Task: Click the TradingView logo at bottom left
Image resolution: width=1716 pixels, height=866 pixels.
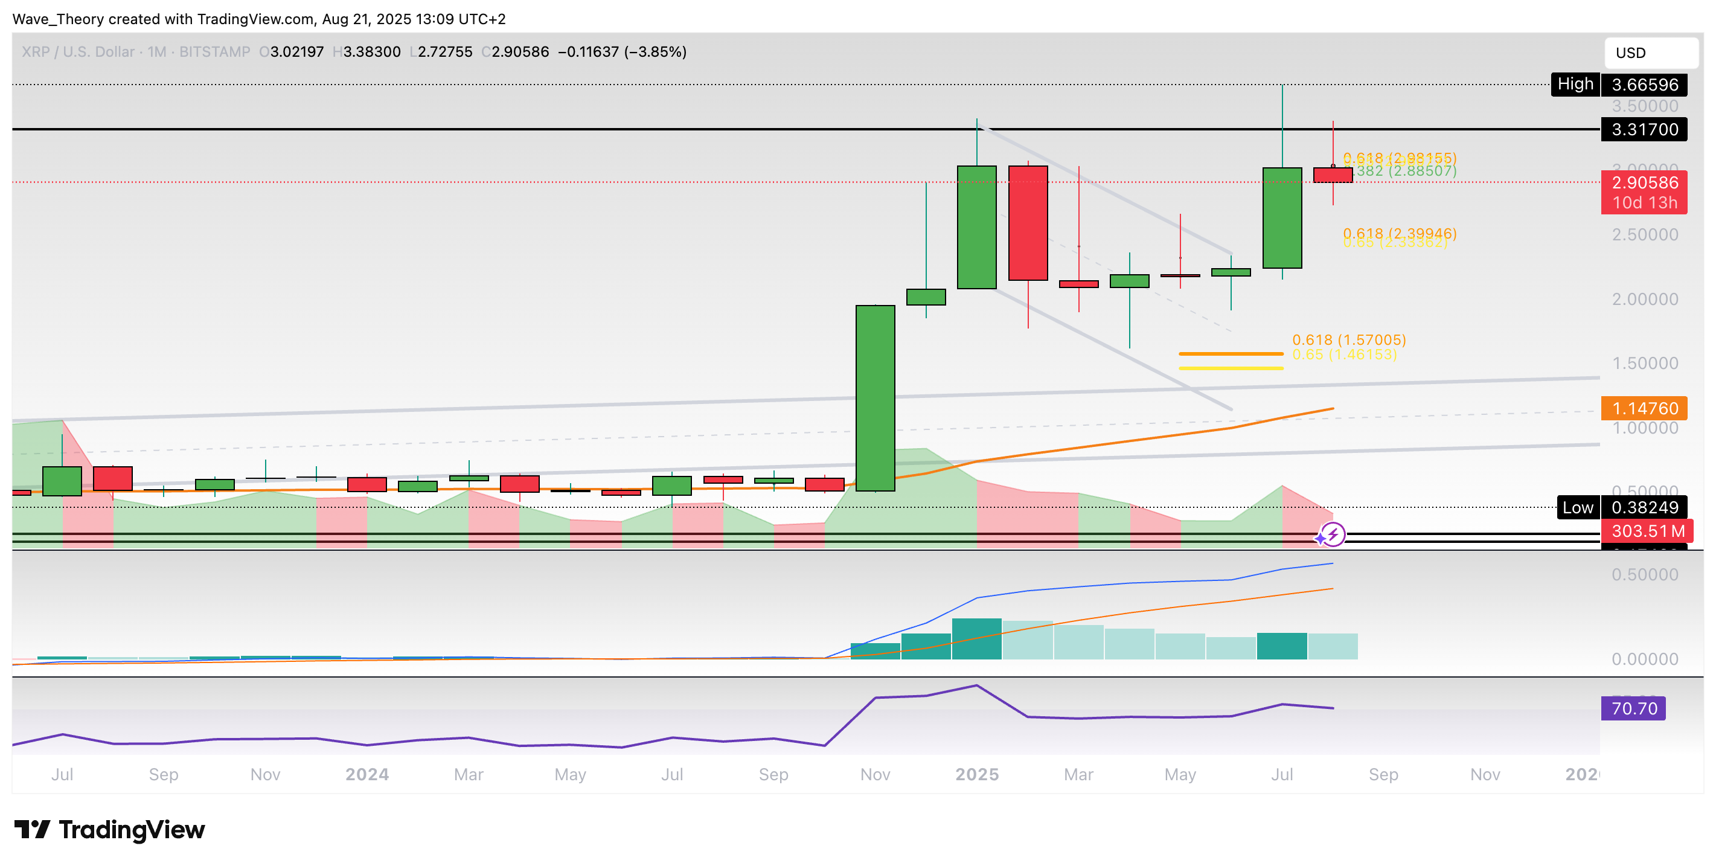Action: point(110,830)
